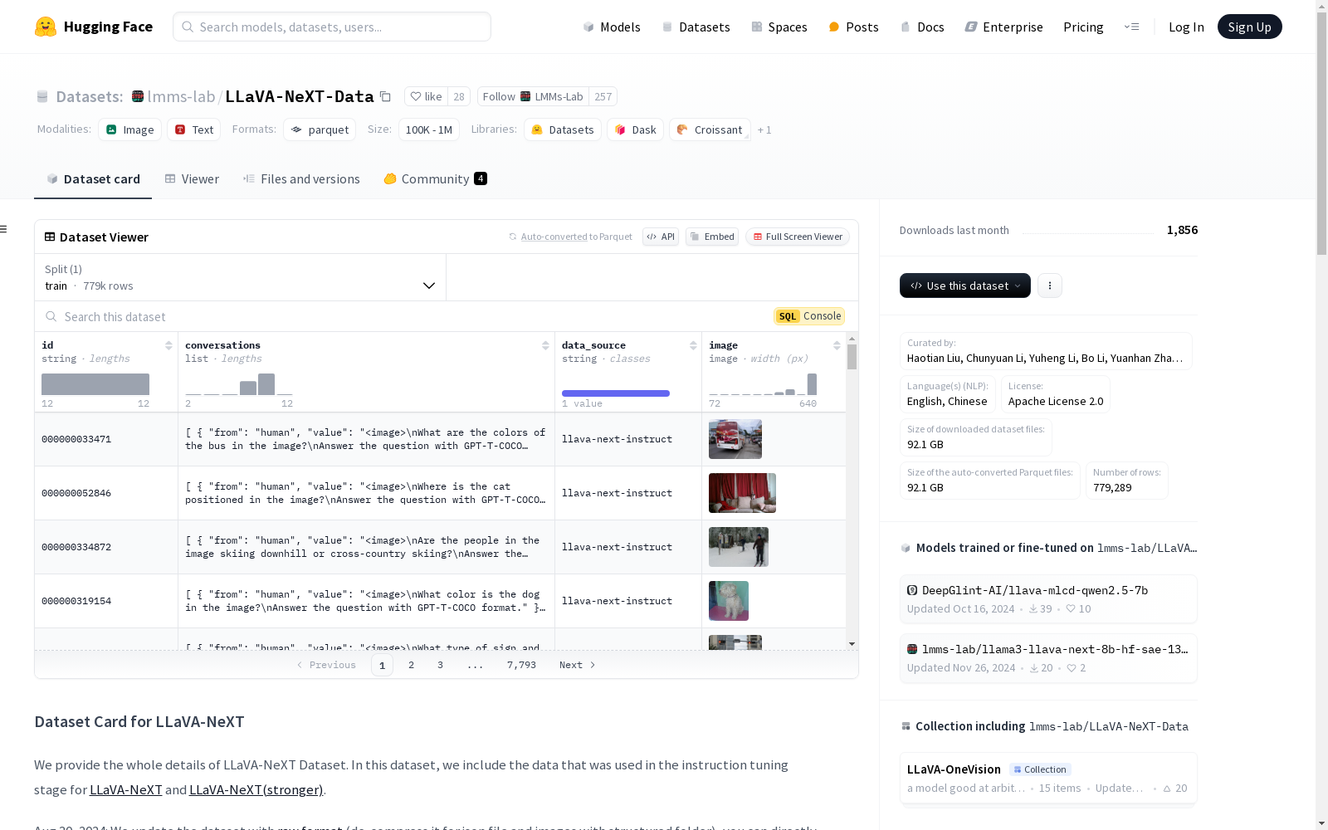Open Full Screen Viewer

tap(798, 237)
